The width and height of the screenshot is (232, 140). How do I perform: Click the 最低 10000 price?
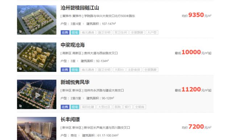(193, 52)
